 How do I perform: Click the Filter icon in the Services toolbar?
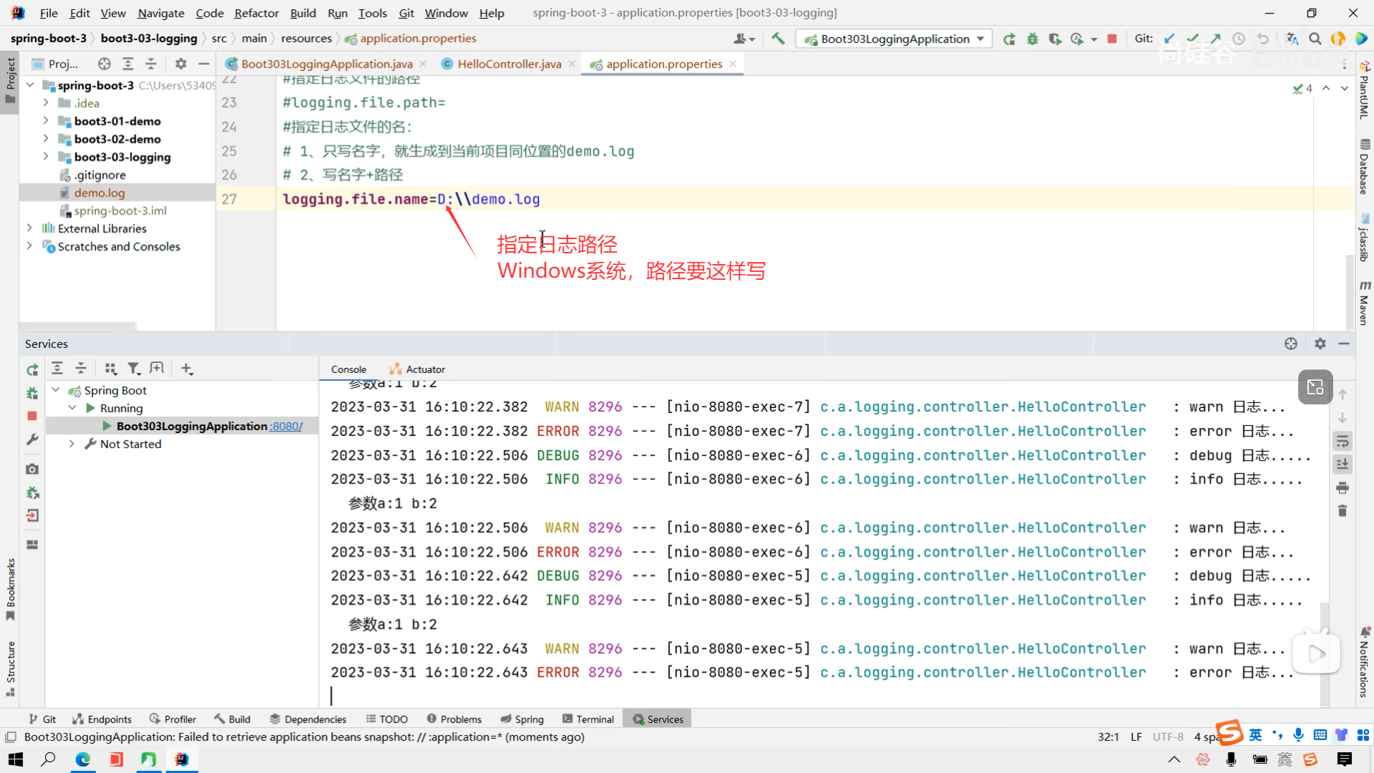(134, 369)
